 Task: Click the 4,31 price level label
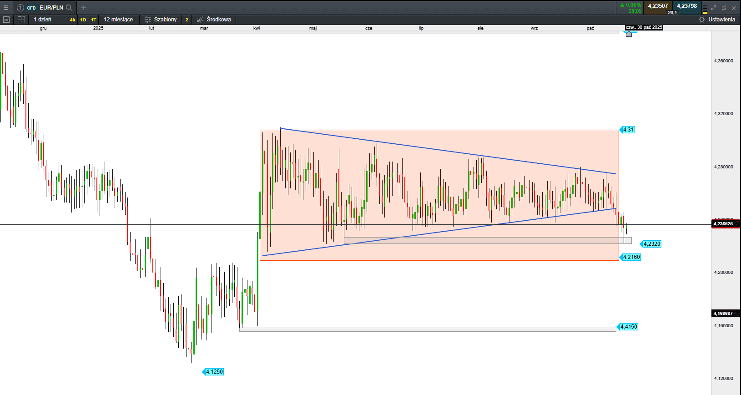pyautogui.click(x=628, y=130)
